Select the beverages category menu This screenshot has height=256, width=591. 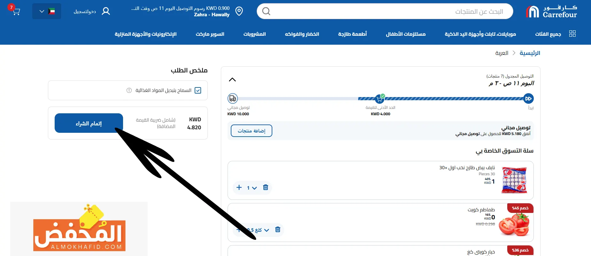click(254, 34)
